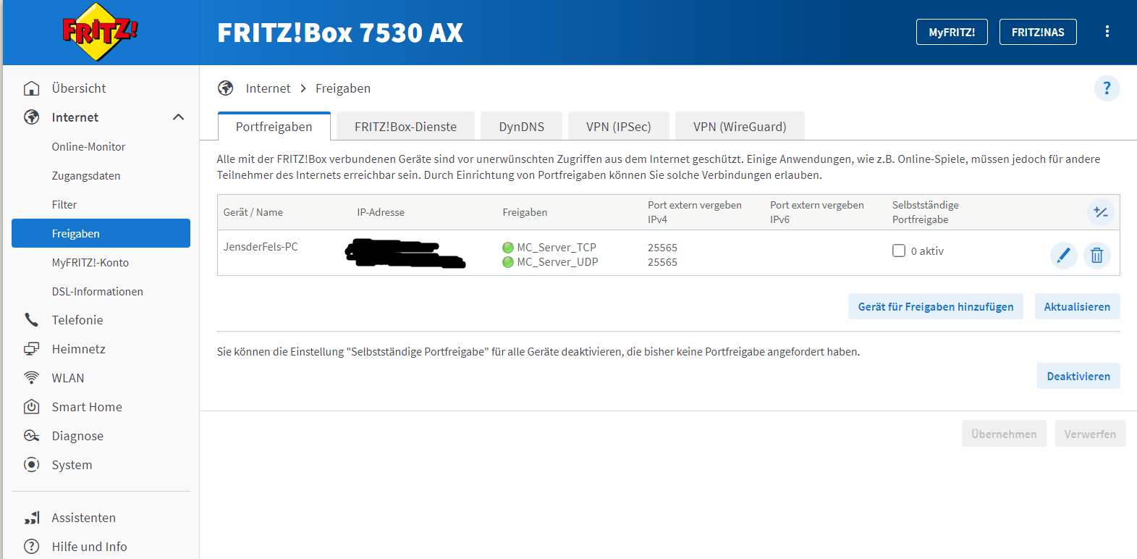This screenshot has width=1137, height=559.
Task: Click the Heimnetz computers icon
Action: [x=32, y=349]
